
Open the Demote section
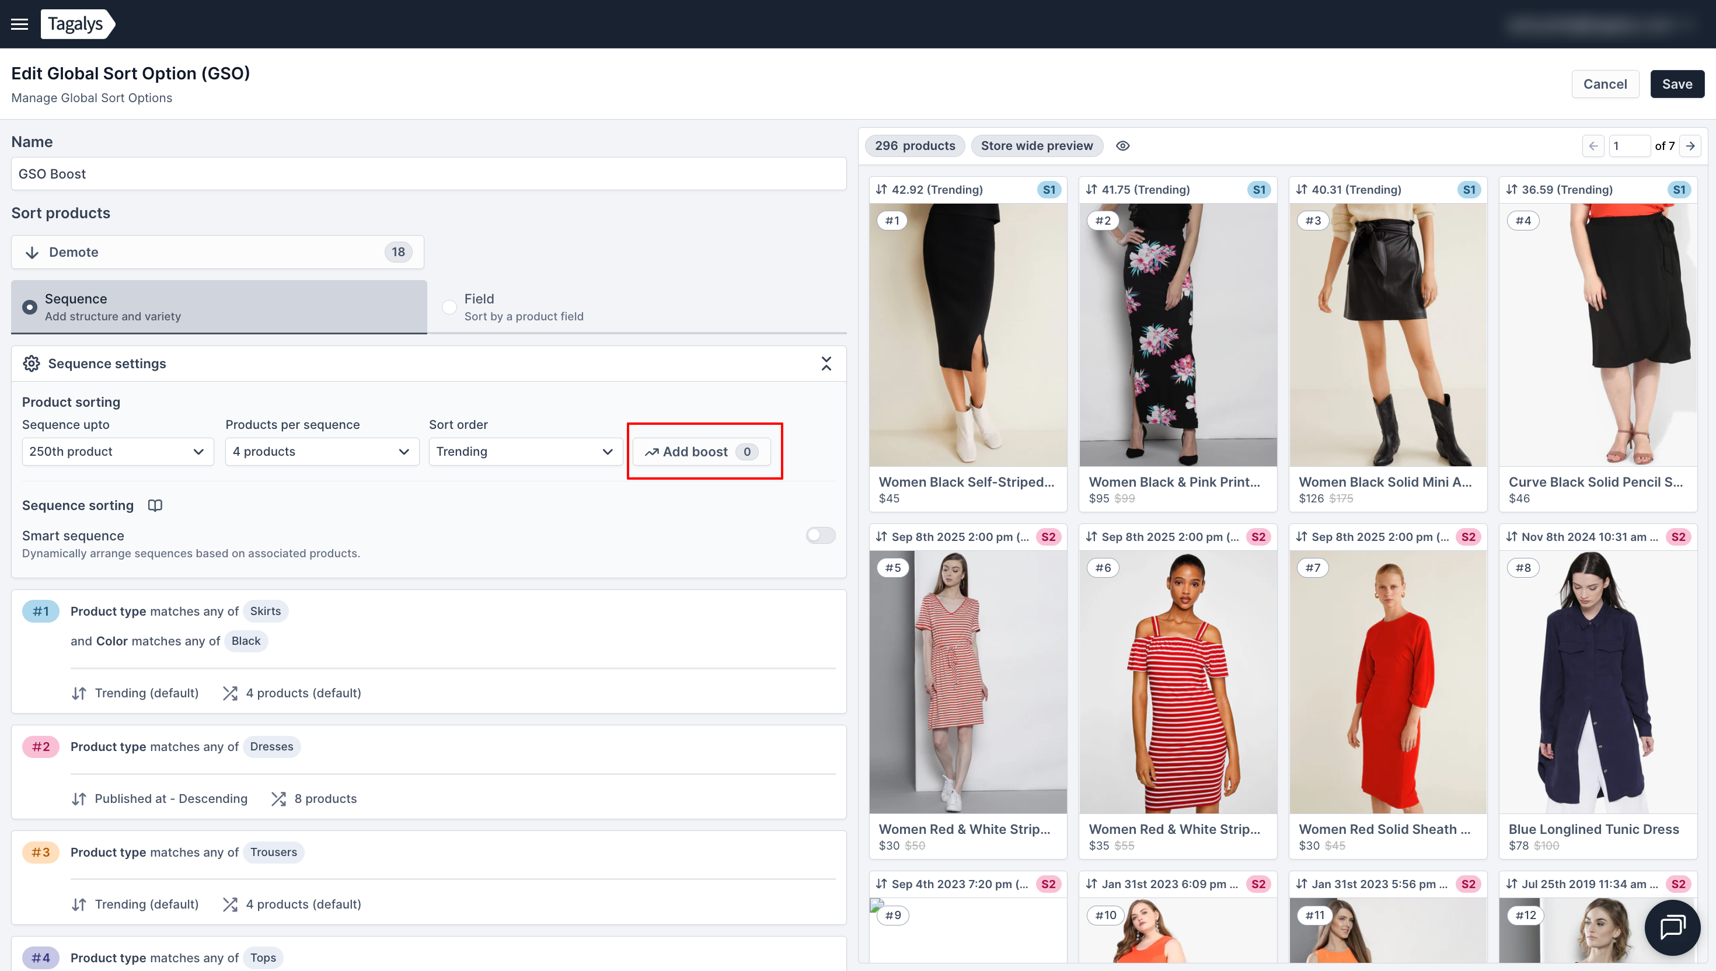coord(217,252)
